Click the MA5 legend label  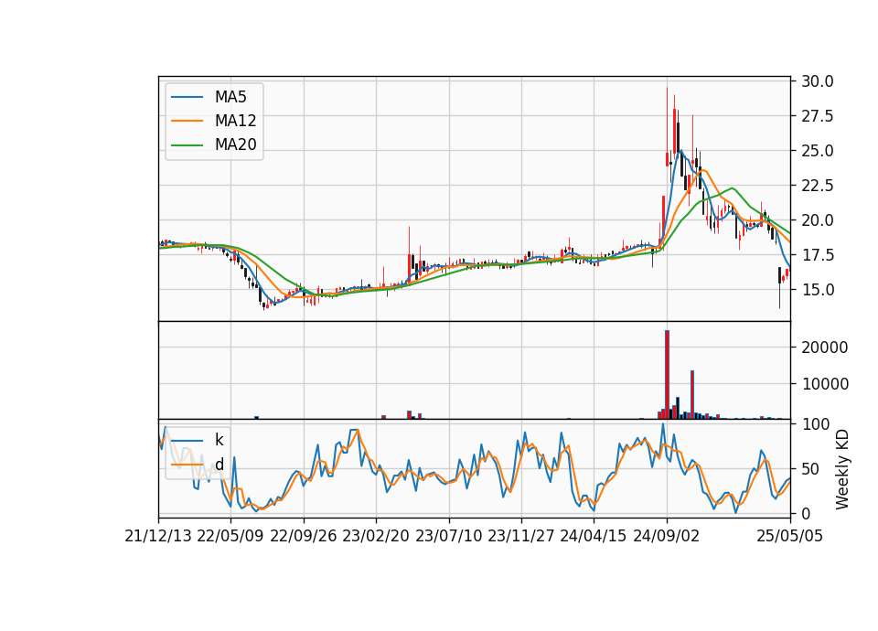pyautogui.click(x=230, y=97)
